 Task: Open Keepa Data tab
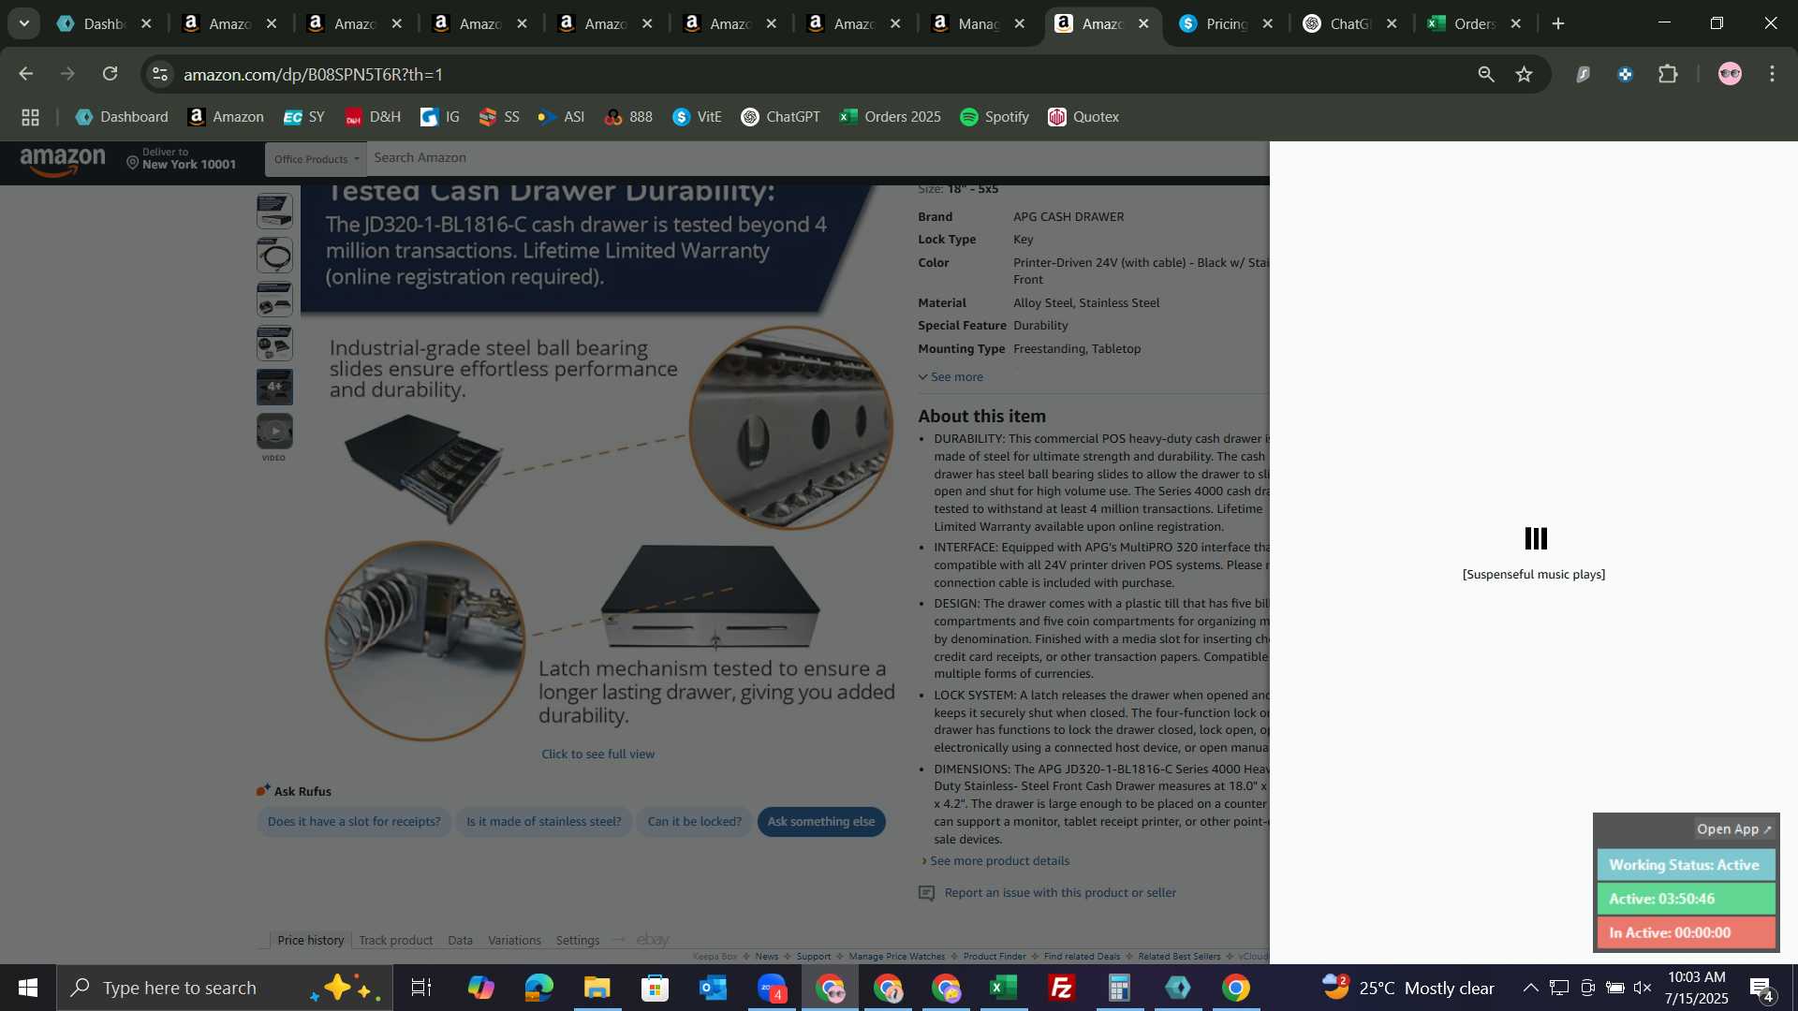click(x=460, y=940)
